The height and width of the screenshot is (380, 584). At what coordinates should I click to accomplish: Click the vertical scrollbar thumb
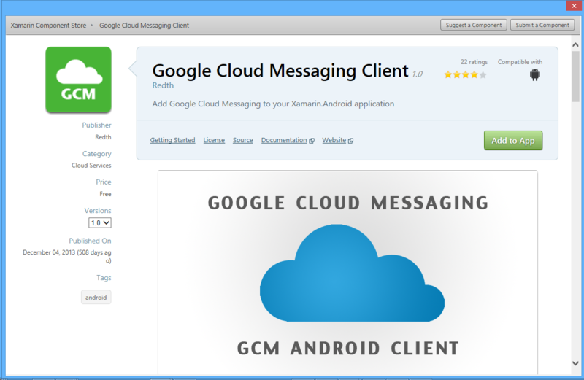(x=575, y=76)
